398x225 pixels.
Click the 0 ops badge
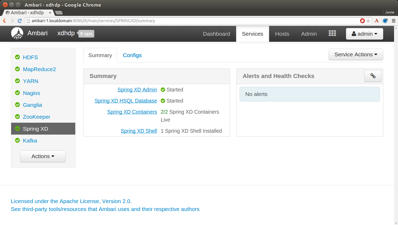click(x=86, y=34)
